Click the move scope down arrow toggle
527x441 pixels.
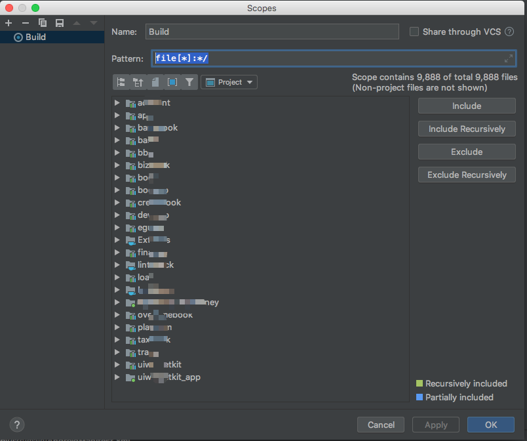92,22
